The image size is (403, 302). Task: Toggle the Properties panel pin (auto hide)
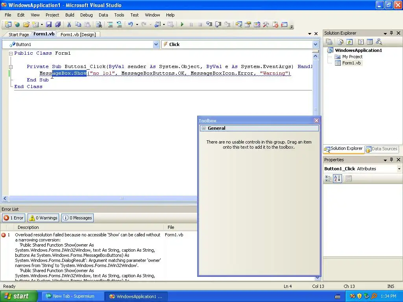[392, 160]
